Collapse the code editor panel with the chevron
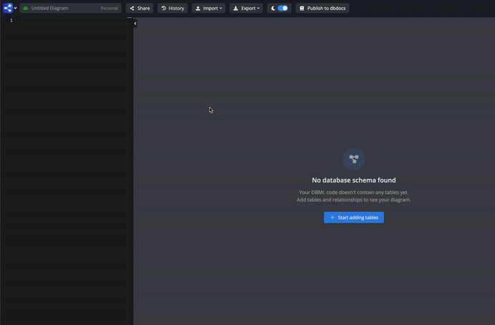 point(135,24)
